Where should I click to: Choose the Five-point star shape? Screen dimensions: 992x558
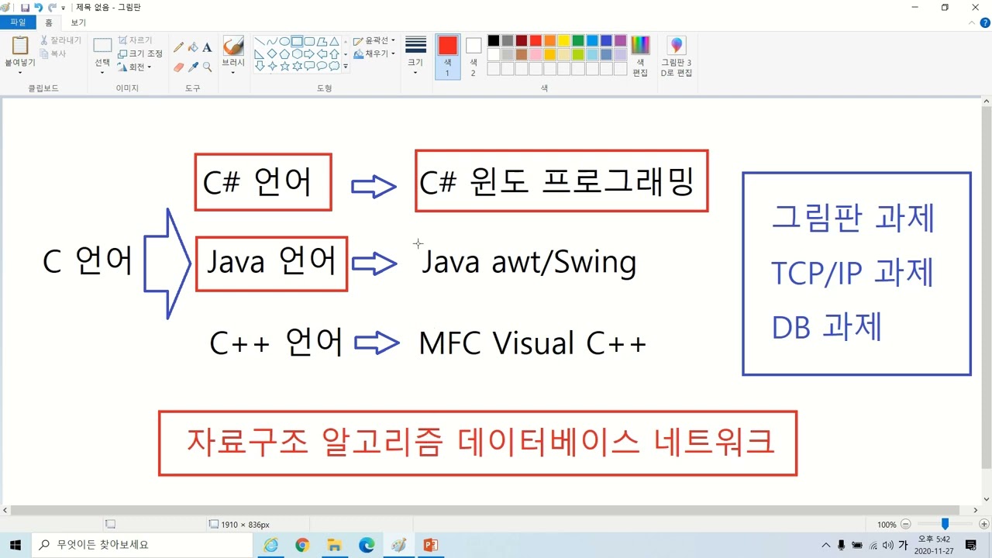click(284, 67)
